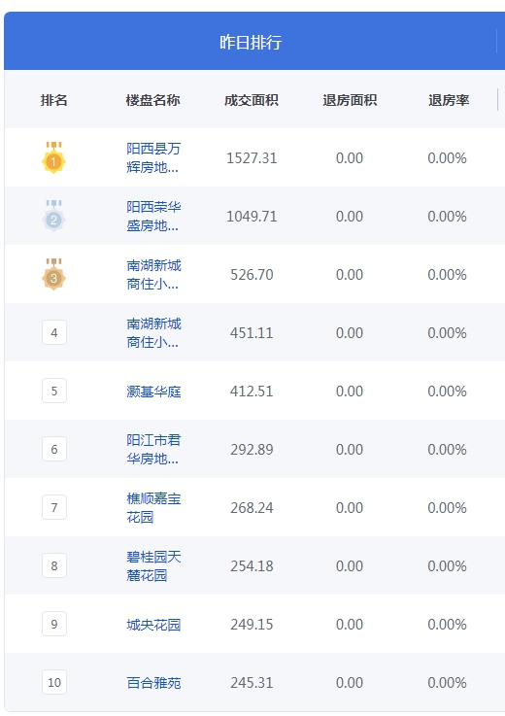Click the 成交面积 column header
The height and width of the screenshot is (716, 505).
(252, 100)
